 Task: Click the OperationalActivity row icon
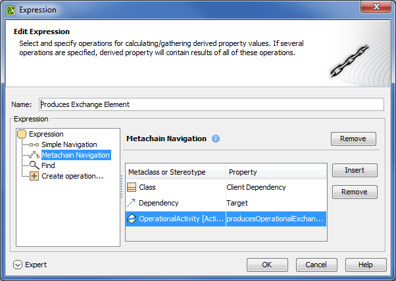132,219
